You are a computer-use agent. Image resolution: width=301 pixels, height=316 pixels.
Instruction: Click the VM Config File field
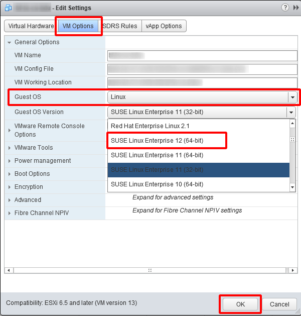click(x=202, y=69)
